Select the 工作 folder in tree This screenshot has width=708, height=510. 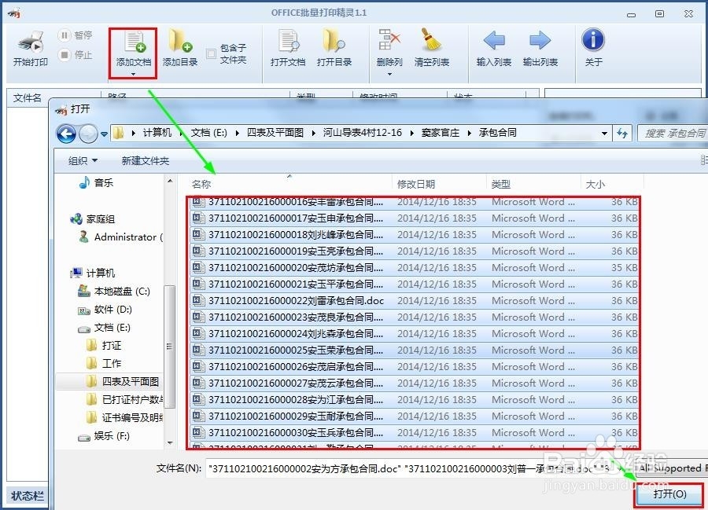(104, 364)
